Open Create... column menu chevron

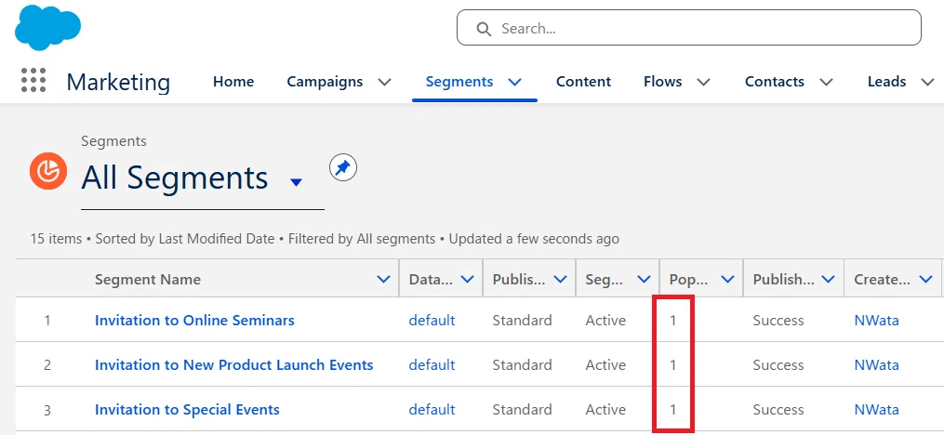tap(925, 279)
